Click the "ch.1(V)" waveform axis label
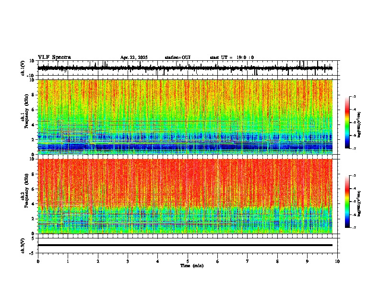Image resolution: width=380 pixels, height=293 pixels. [23, 68]
